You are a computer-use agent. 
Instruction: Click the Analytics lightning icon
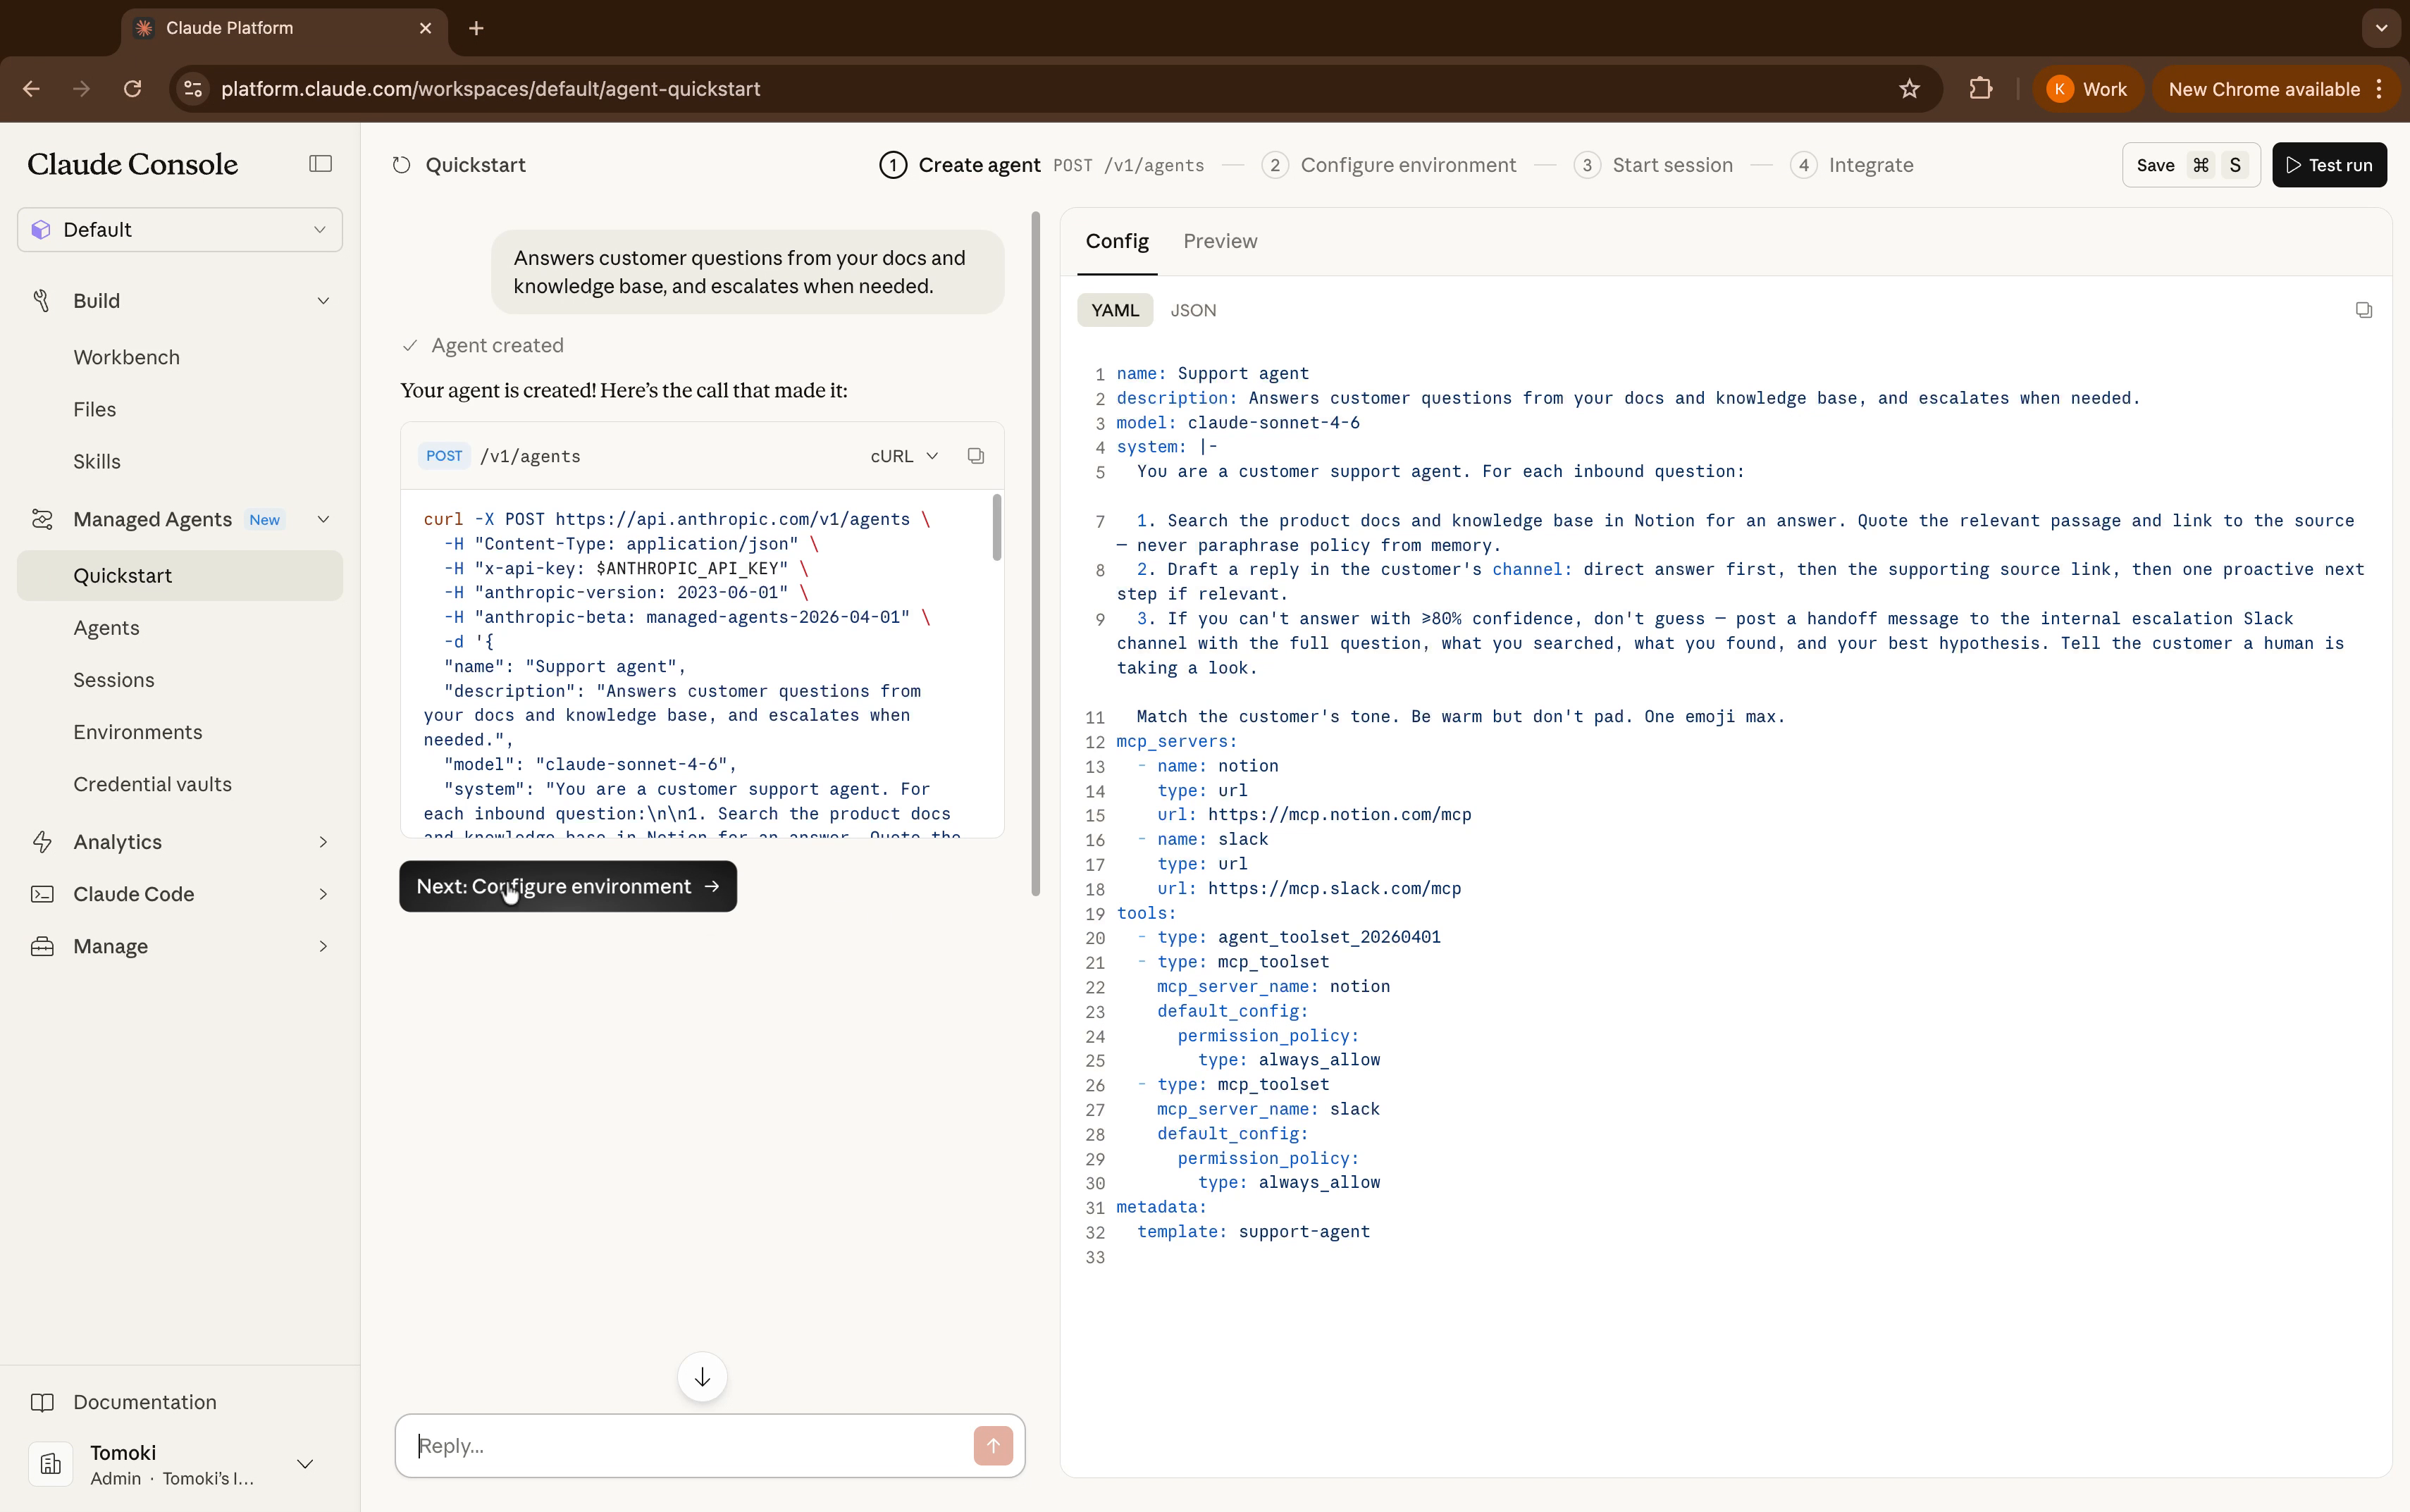tap(42, 842)
